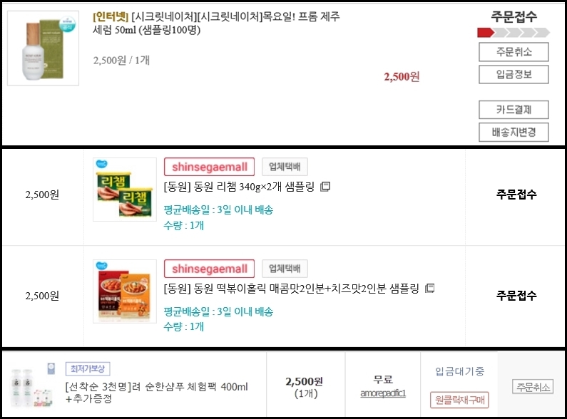This screenshot has height=419, width=567.
Task: Open 입금정보 for the serum order
Action: click(x=514, y=74)
